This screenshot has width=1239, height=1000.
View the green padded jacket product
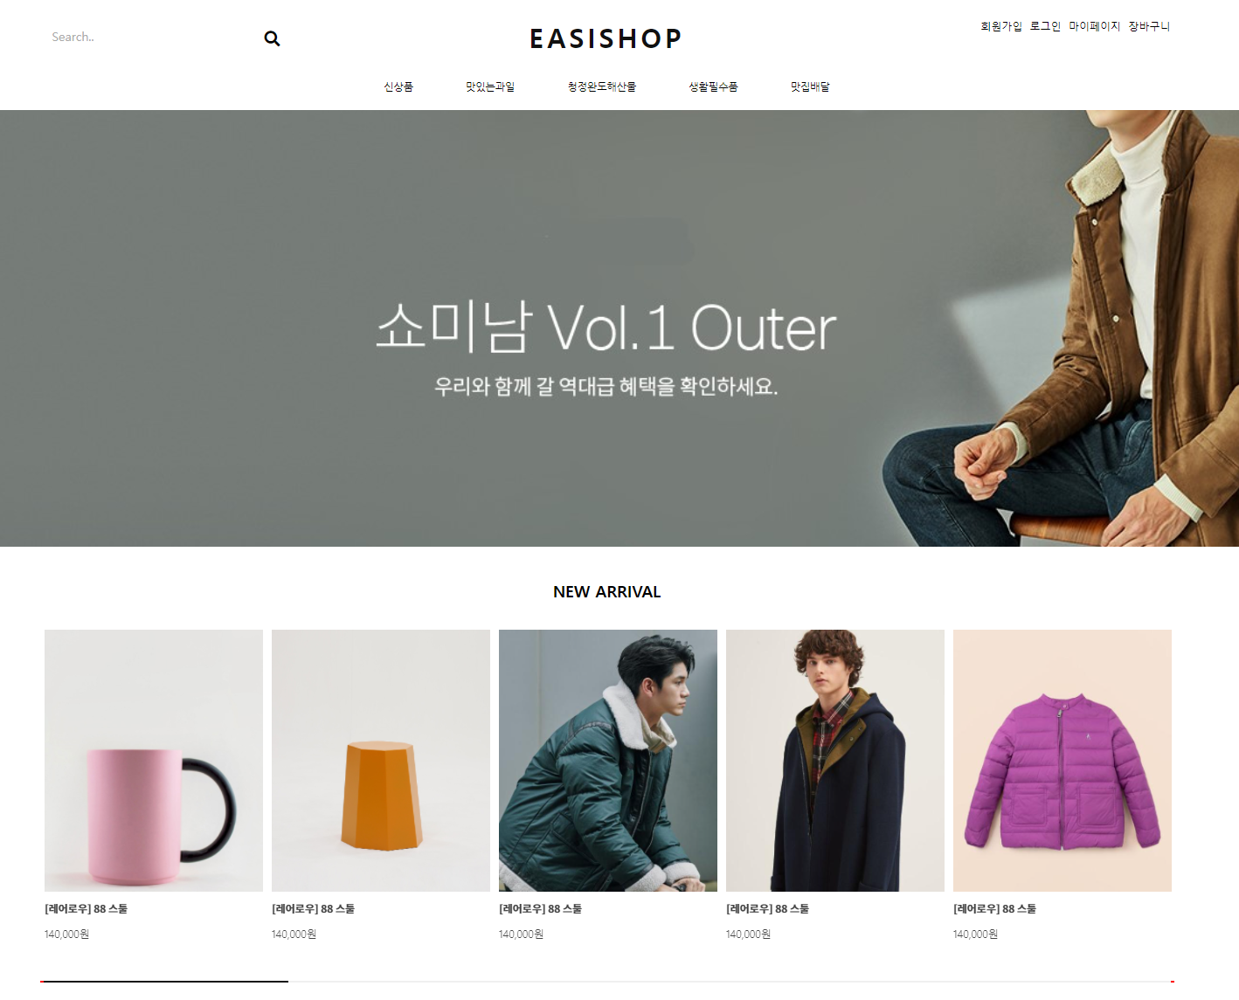point(608,761)
